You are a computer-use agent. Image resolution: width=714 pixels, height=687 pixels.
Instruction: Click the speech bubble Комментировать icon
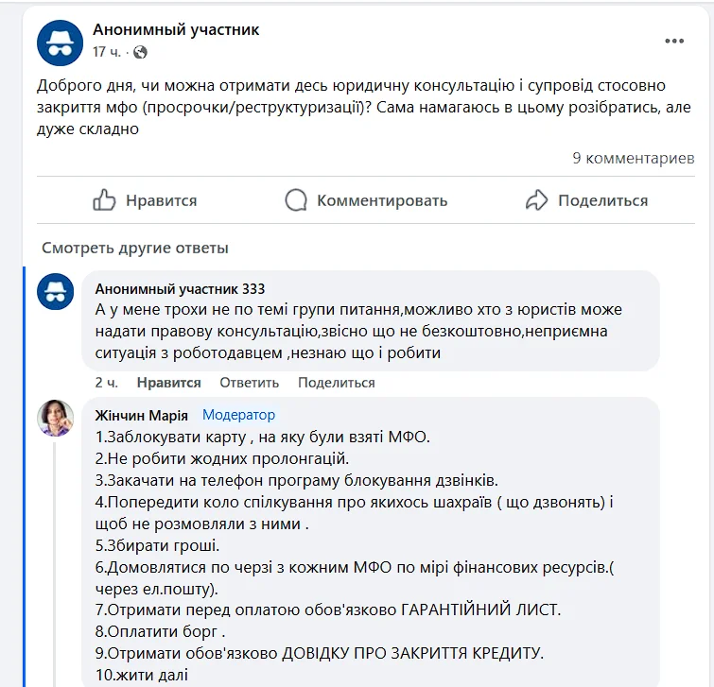pos(297,200)
